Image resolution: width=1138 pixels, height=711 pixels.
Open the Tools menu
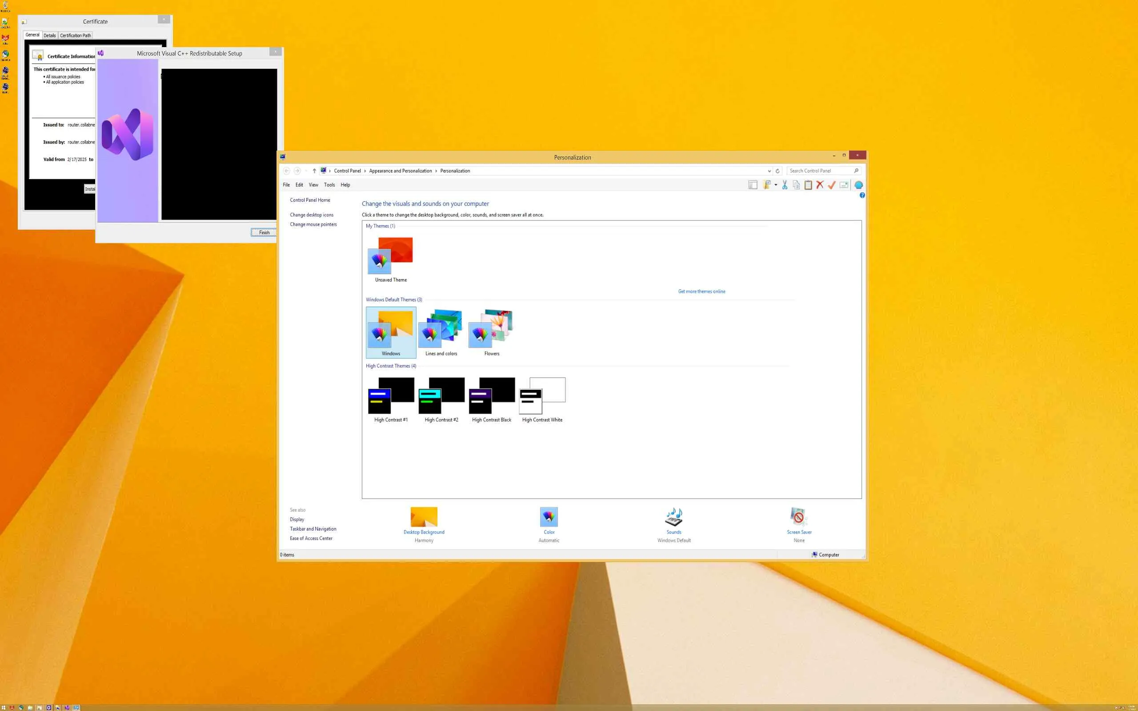tap(329, 185)
